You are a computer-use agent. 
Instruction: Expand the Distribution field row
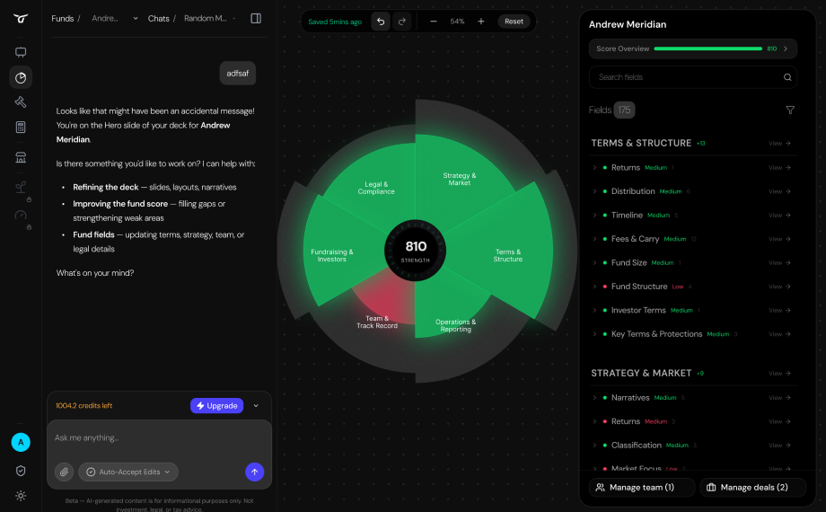click(594, 191)
